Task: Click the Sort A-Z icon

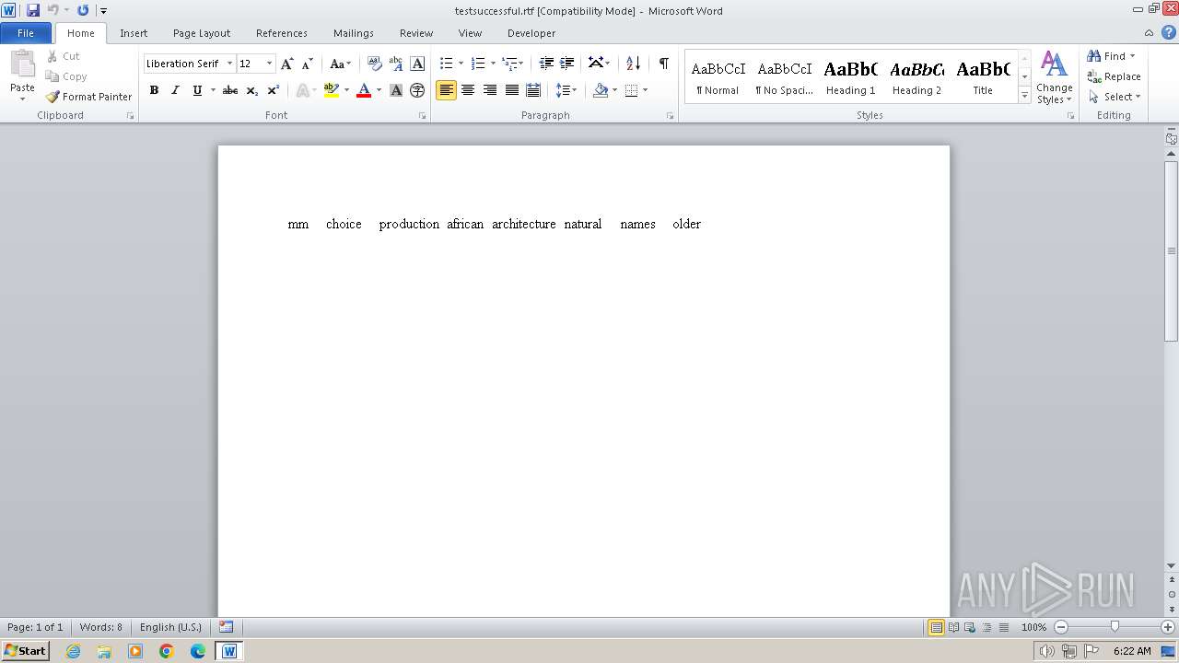Action: (633, 64)
